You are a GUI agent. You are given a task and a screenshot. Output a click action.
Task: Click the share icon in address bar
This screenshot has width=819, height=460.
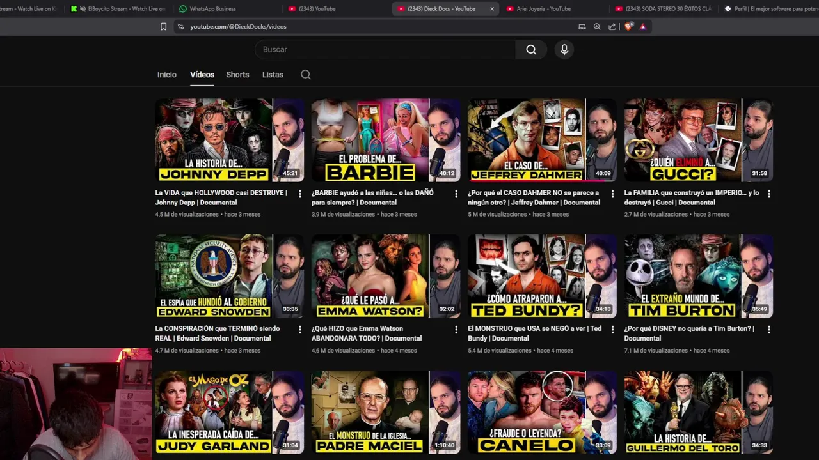(612, 27)
